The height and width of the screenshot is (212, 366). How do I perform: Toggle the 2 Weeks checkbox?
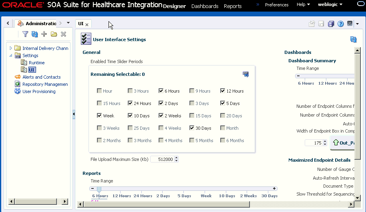tap(161, 115)
